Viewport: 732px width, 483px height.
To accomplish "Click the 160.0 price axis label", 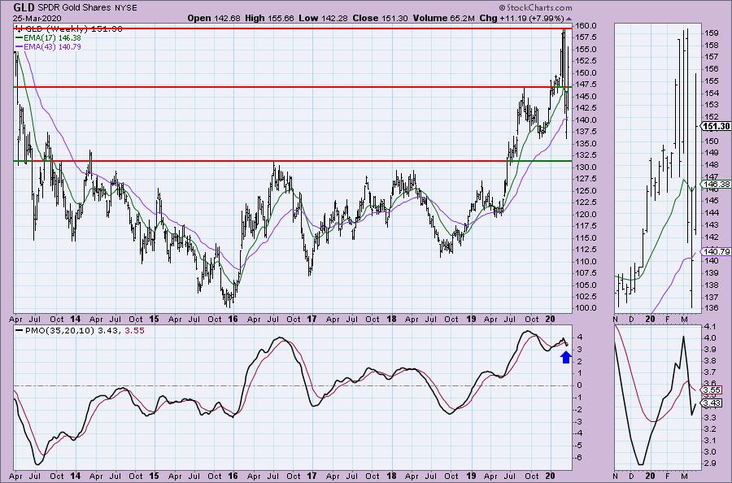I will [x=584, y=25].
